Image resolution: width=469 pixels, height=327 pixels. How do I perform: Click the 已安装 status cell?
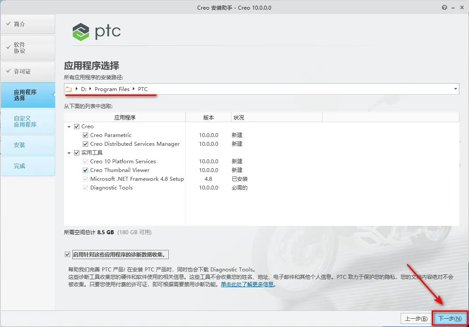tap(240, 179)
